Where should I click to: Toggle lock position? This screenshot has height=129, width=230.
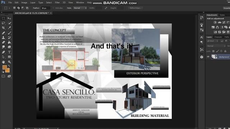pyautogui.click(x=221, y=51)
